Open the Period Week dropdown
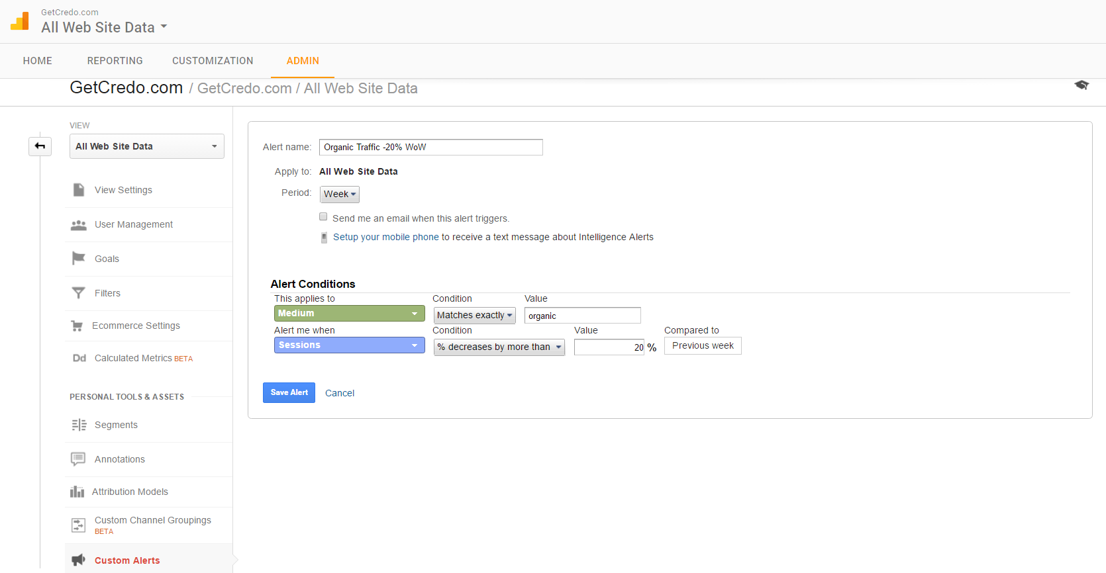This screenshot has height=573, width=1106. [x=340, y=194]
